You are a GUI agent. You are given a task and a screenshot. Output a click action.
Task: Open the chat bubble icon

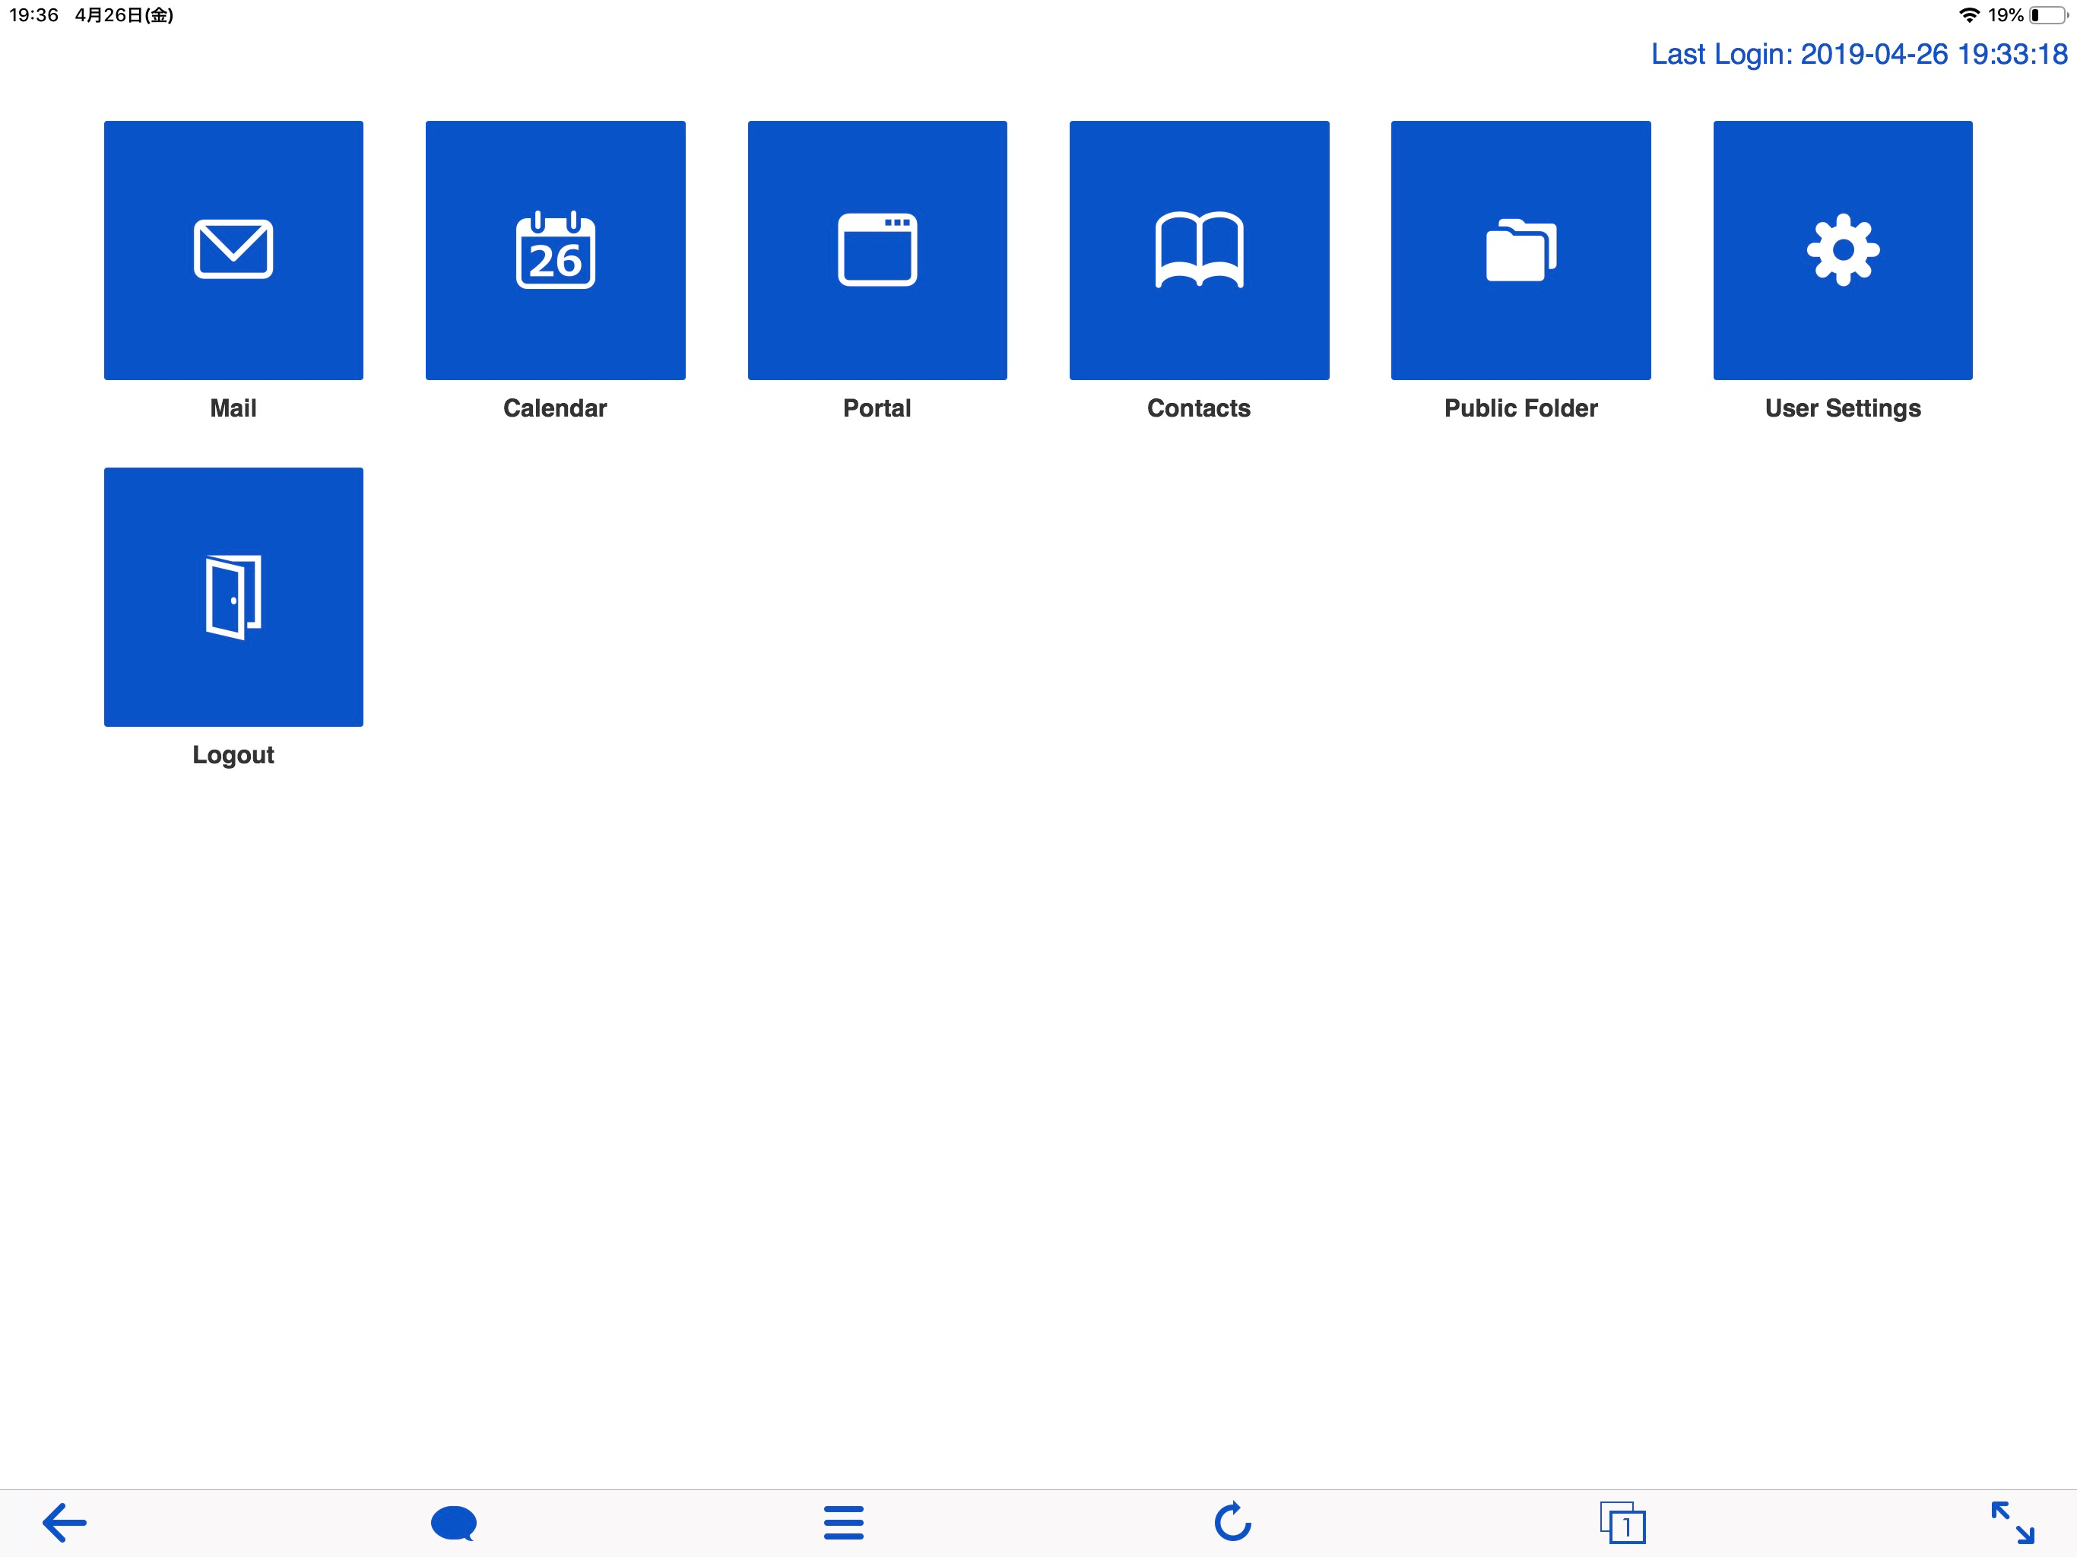pos(454,1522)
